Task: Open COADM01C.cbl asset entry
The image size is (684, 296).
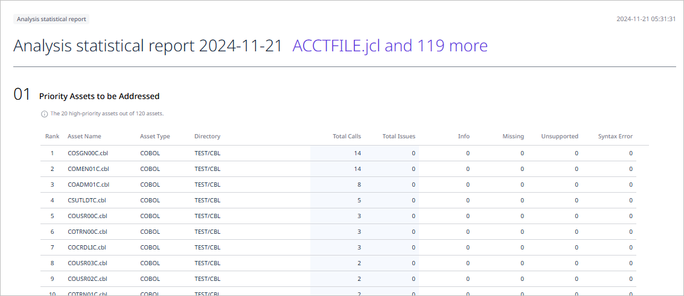Action: pos(88,185)
